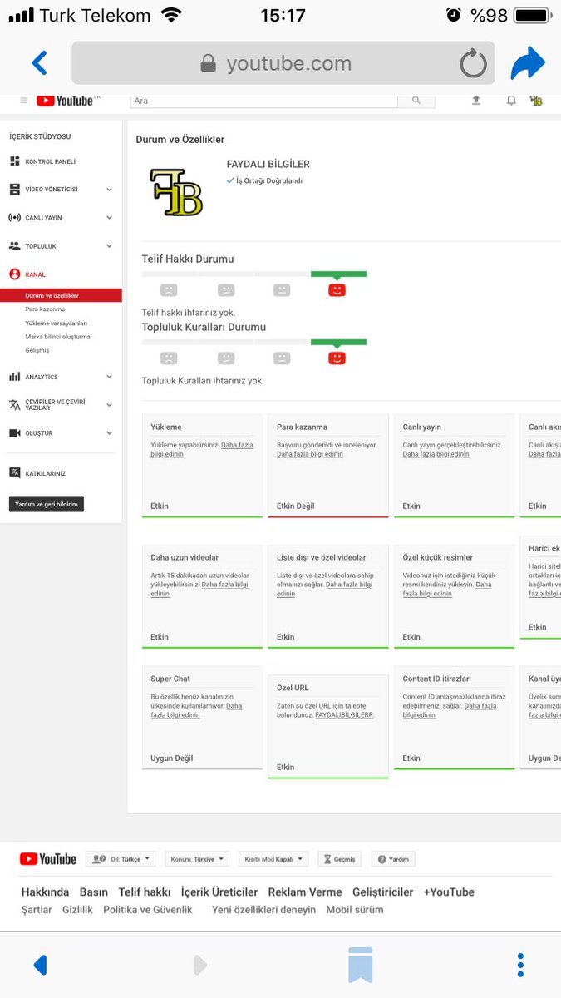Open the FB account avatar in header
The height and width of the screenshot is (998, 561).
(536, 101)
